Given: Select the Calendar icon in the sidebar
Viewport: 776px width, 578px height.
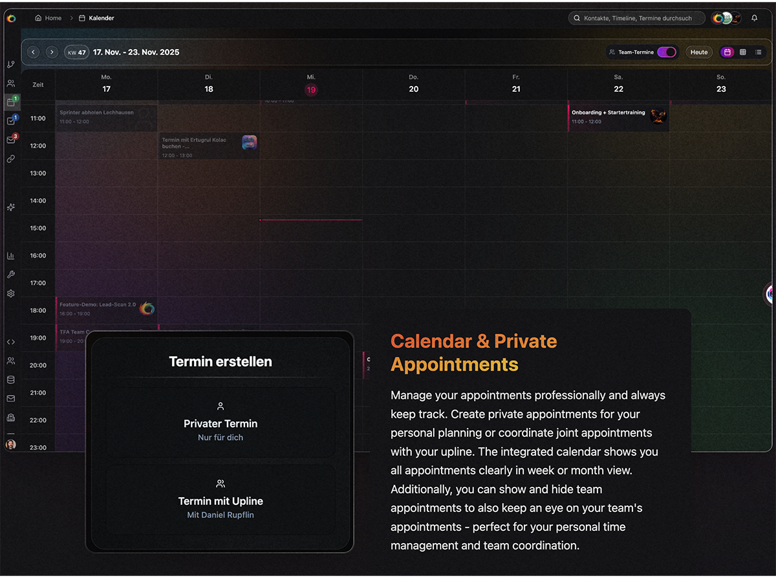Looking at the screenshot, I should click(10, 102).
